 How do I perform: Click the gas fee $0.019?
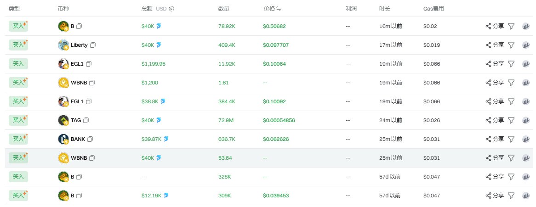coord(432,45)
